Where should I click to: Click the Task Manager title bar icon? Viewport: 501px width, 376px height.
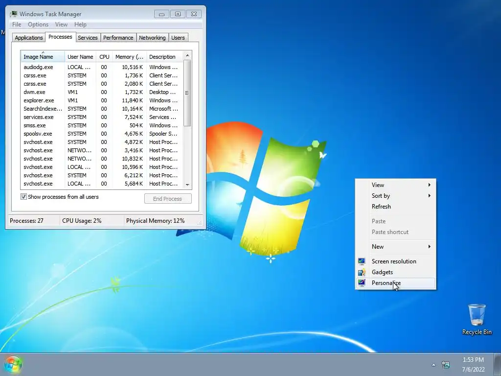point(13,14)
